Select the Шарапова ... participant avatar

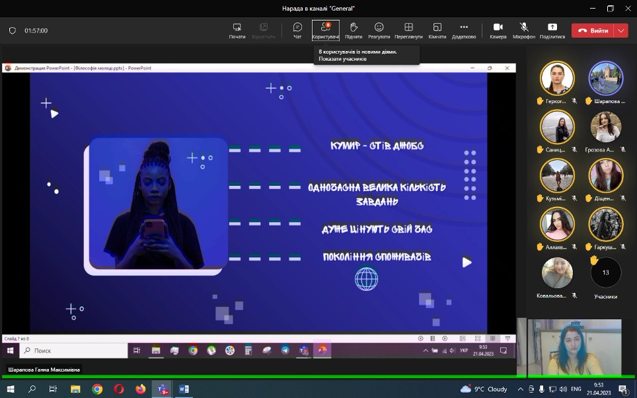click(x=606, y=78)
